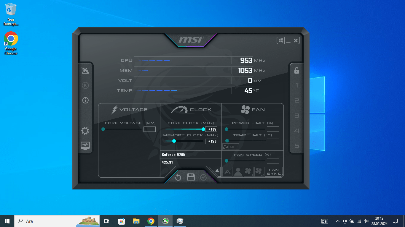Screen dimensions: 405x227
Task: Select profile slot 1
Action: click(x=296, y=86)
